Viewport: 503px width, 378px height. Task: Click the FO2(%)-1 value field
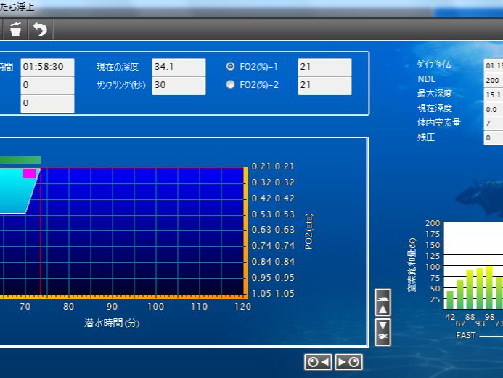(x=324, y=67)
